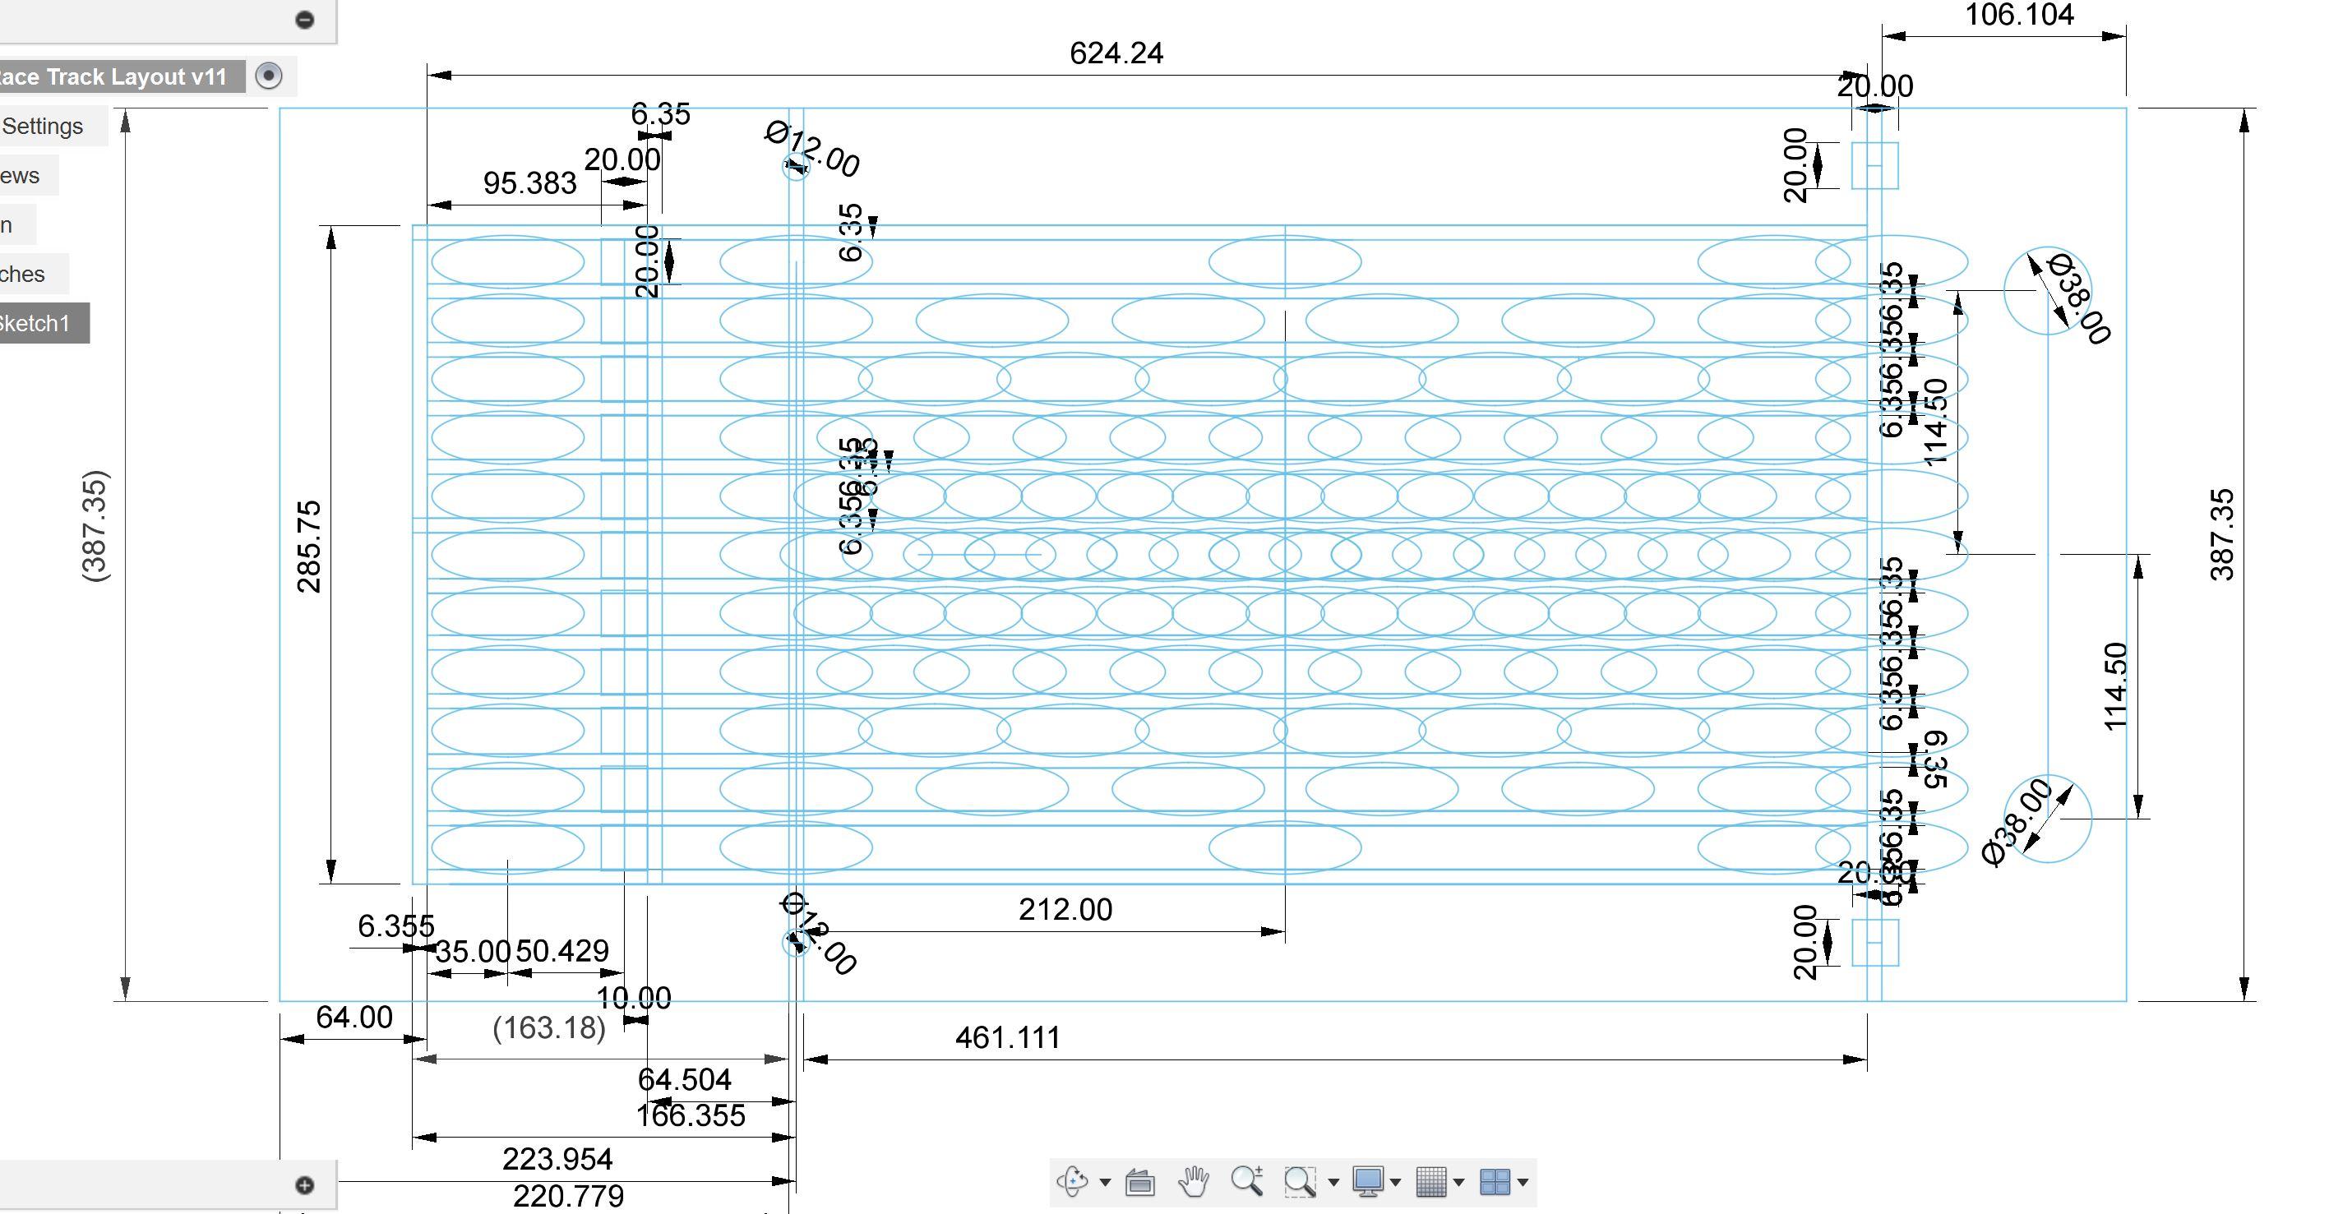Expand the Grid and Snaps dropdown arrow

[1458, 1183]
